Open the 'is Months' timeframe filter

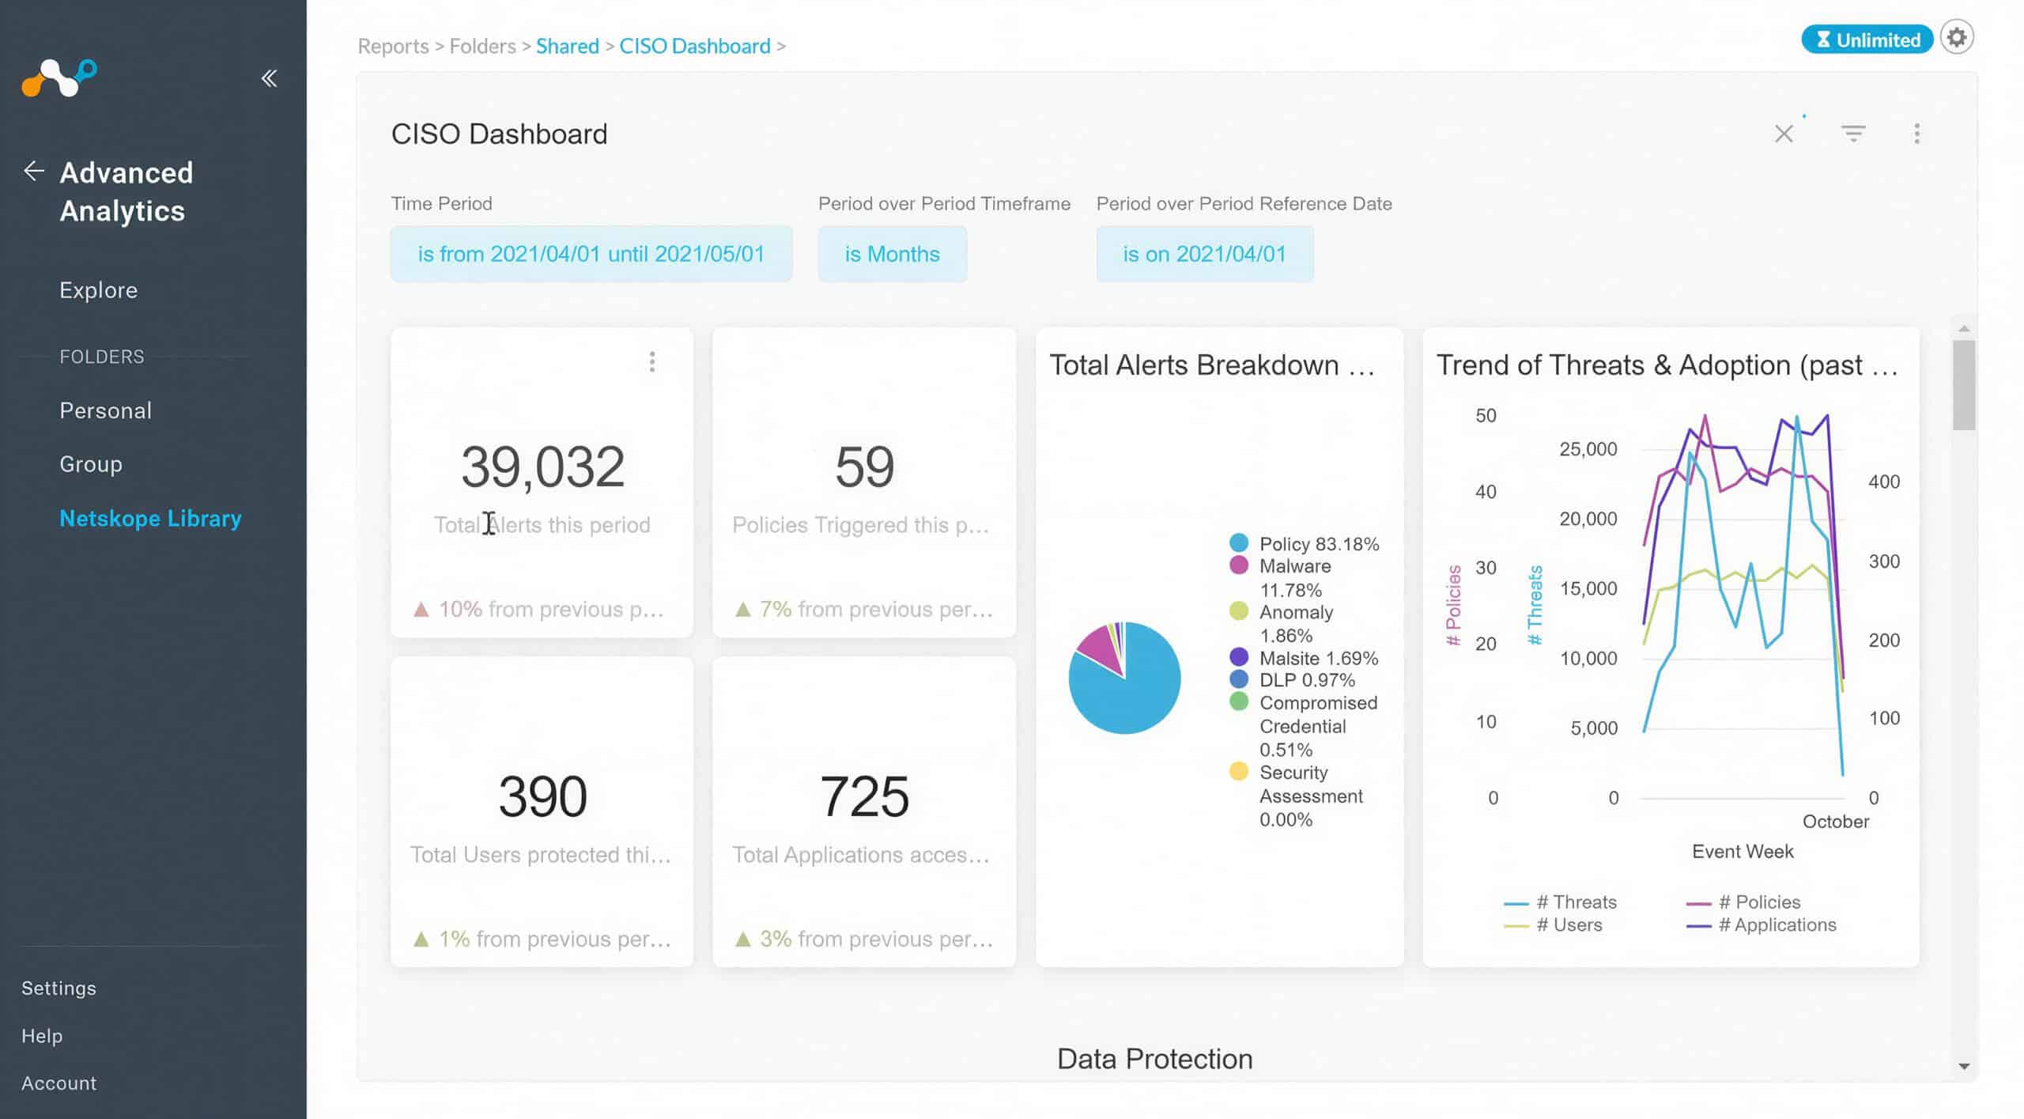(x=893, y=254)
